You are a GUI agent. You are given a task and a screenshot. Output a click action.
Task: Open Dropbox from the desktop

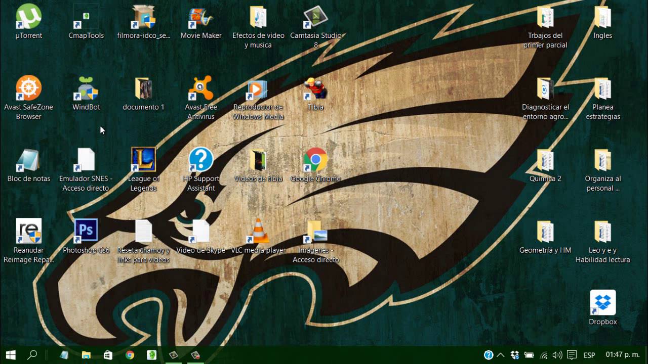point(602,308)
